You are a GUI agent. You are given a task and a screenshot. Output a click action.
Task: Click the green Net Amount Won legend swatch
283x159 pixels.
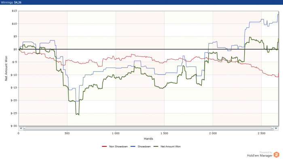pos(156,146)
